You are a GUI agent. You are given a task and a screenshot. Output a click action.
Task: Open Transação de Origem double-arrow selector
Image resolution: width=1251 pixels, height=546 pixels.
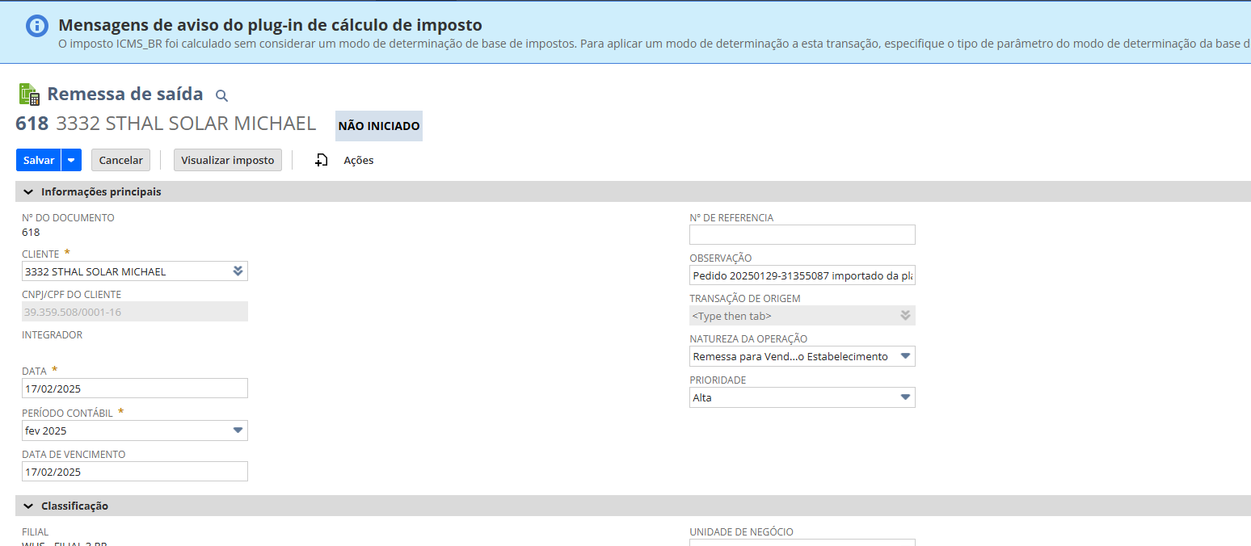905,316
